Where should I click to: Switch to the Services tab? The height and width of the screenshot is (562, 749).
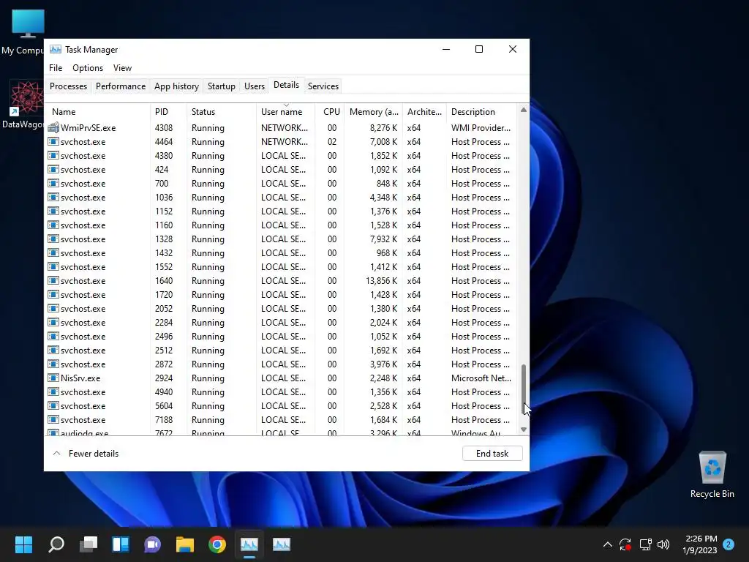pyautogui.click(x=323, y=86)
